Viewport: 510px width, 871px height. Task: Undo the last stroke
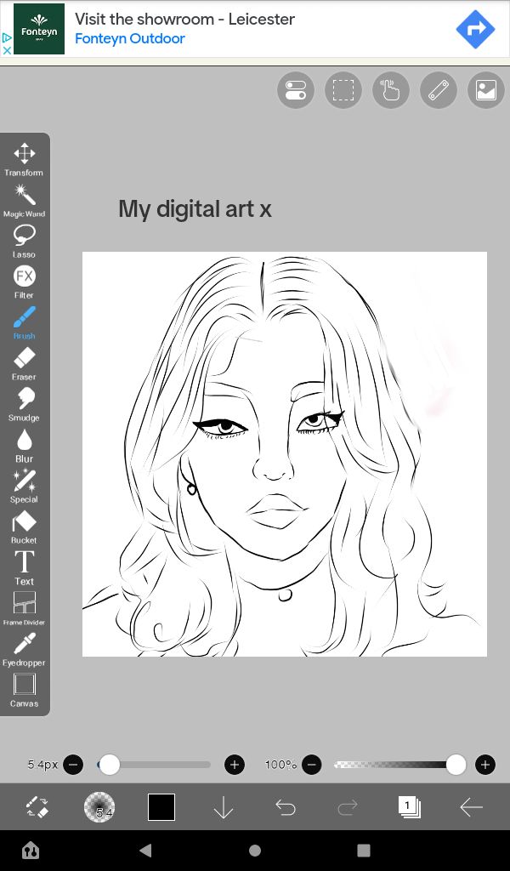286,807
